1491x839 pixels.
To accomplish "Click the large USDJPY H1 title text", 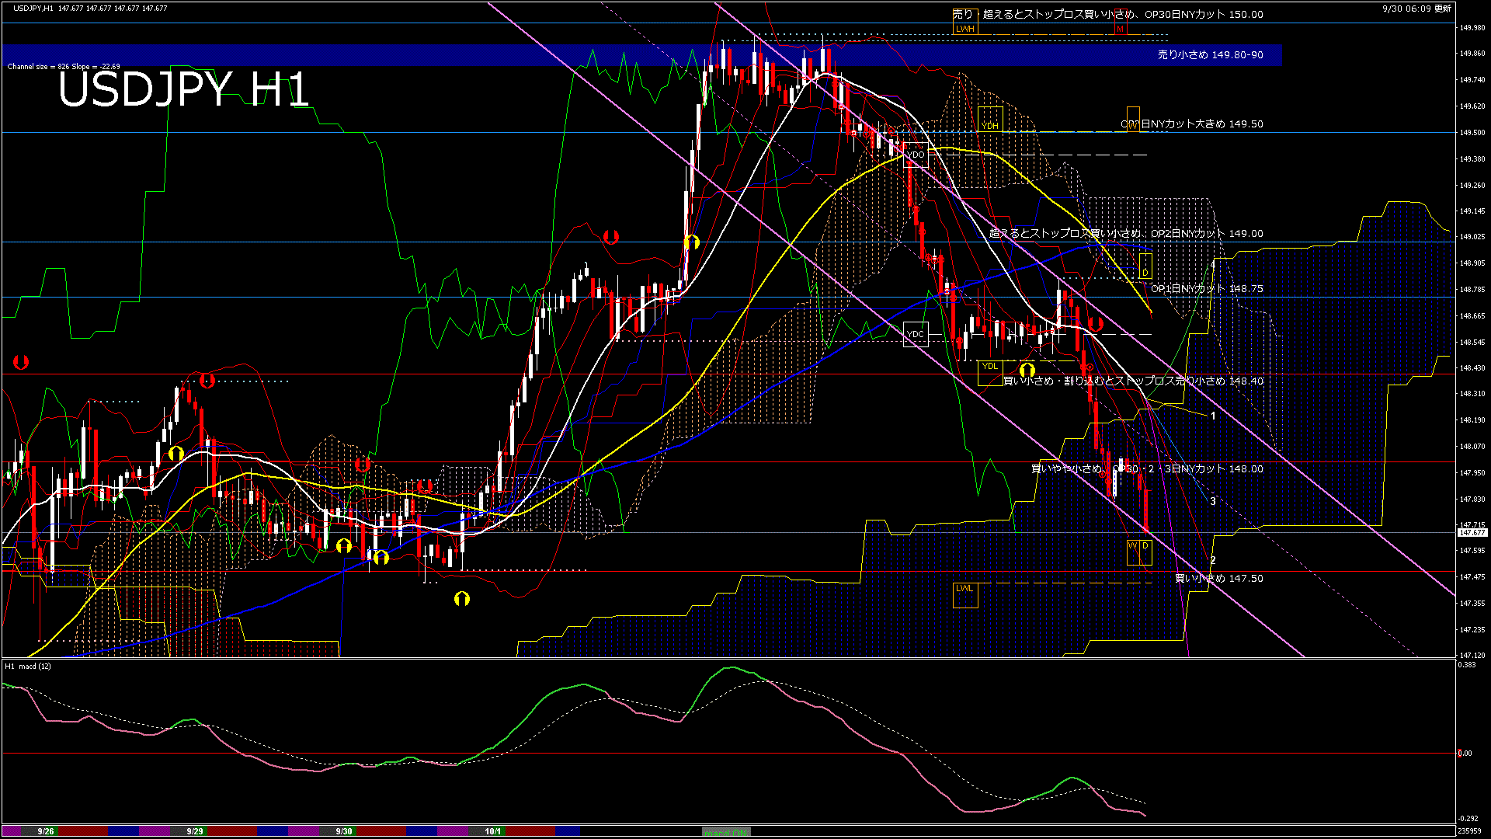I will coord(183,89).
